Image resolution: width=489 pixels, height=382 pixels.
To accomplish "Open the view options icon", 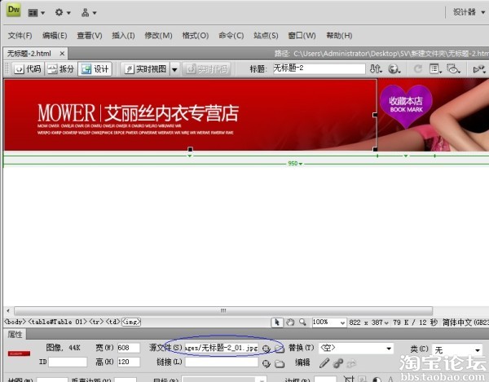I will (x=436, y=68).
